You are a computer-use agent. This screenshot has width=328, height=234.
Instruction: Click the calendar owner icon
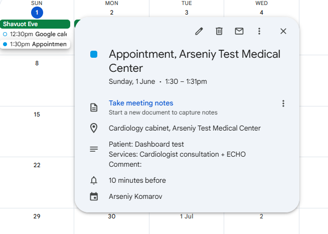(x=94, y=197)
